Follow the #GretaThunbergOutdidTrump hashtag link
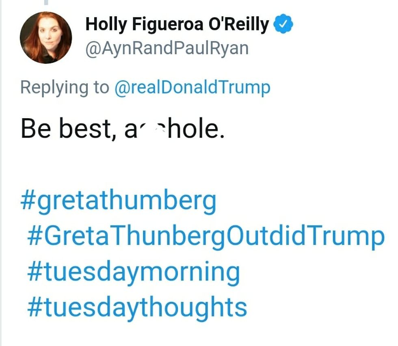 205,236
